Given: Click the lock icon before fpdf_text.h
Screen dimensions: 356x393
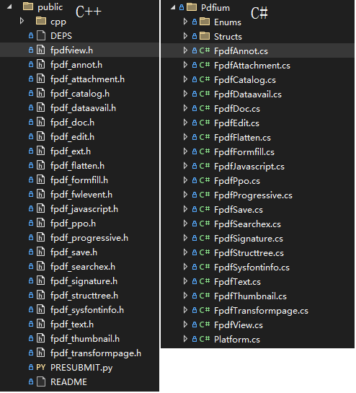Looking at the screenshot, I should [x=31, y=324].
